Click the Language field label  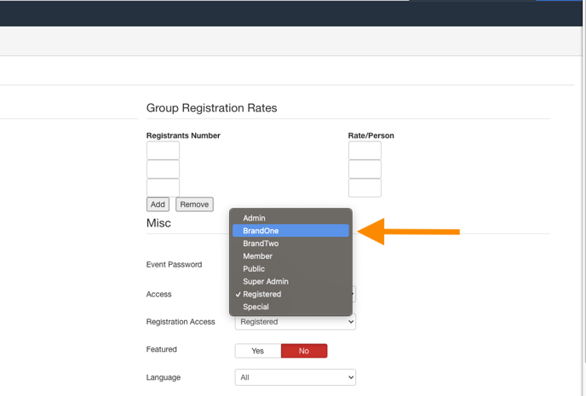(x=164, y=377)
